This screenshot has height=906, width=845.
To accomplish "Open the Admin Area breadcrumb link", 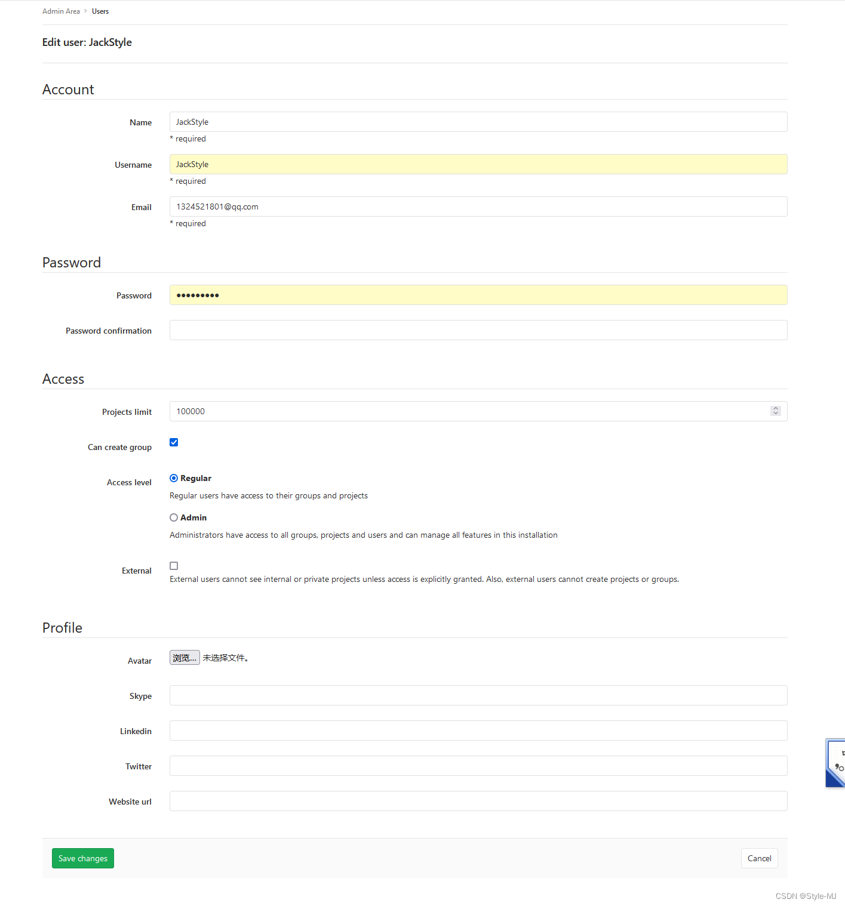I will click(x=61, y=11).
